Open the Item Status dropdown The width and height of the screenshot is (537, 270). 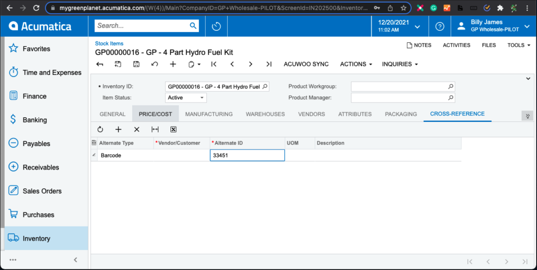tap(202, 98)
